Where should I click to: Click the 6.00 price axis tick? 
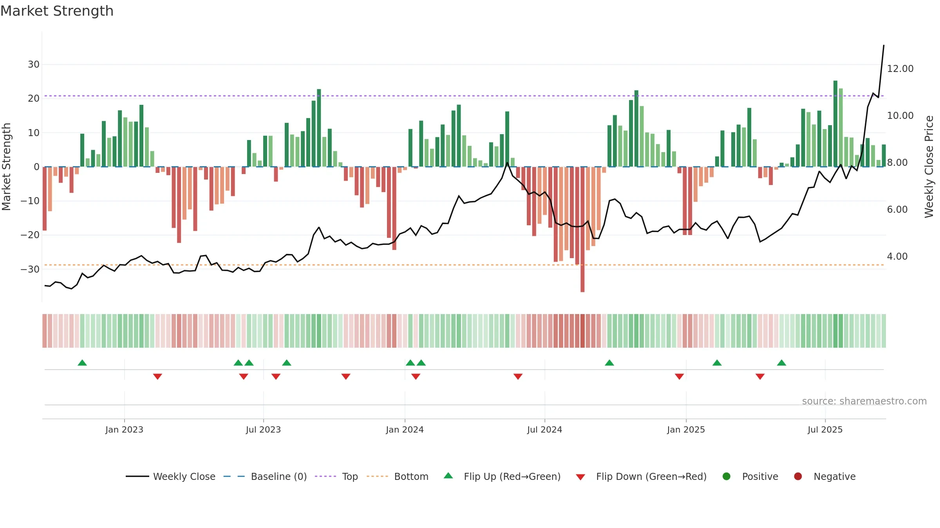897,209
